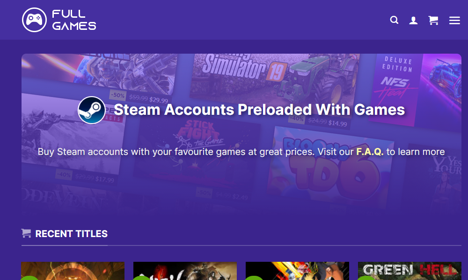
Task: Visit the F.A.Q. link
Action: pyautogui.click(x=370, y=152)
